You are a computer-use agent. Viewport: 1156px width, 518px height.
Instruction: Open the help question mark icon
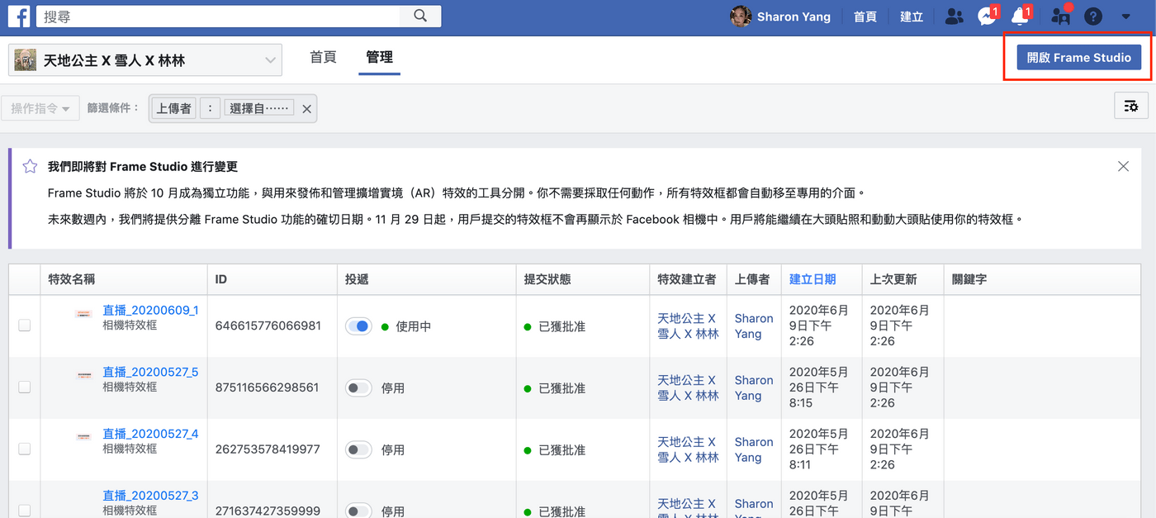coord(1093,17)
